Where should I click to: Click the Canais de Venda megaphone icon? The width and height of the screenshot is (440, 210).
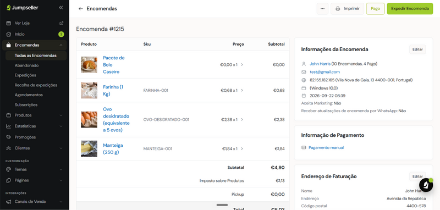point(9,202)
